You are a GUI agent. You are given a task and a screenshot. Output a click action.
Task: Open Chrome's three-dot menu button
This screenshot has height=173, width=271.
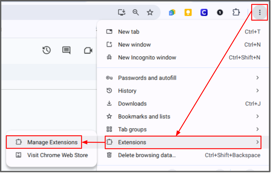pyautogui.click(x=260, y=12)
